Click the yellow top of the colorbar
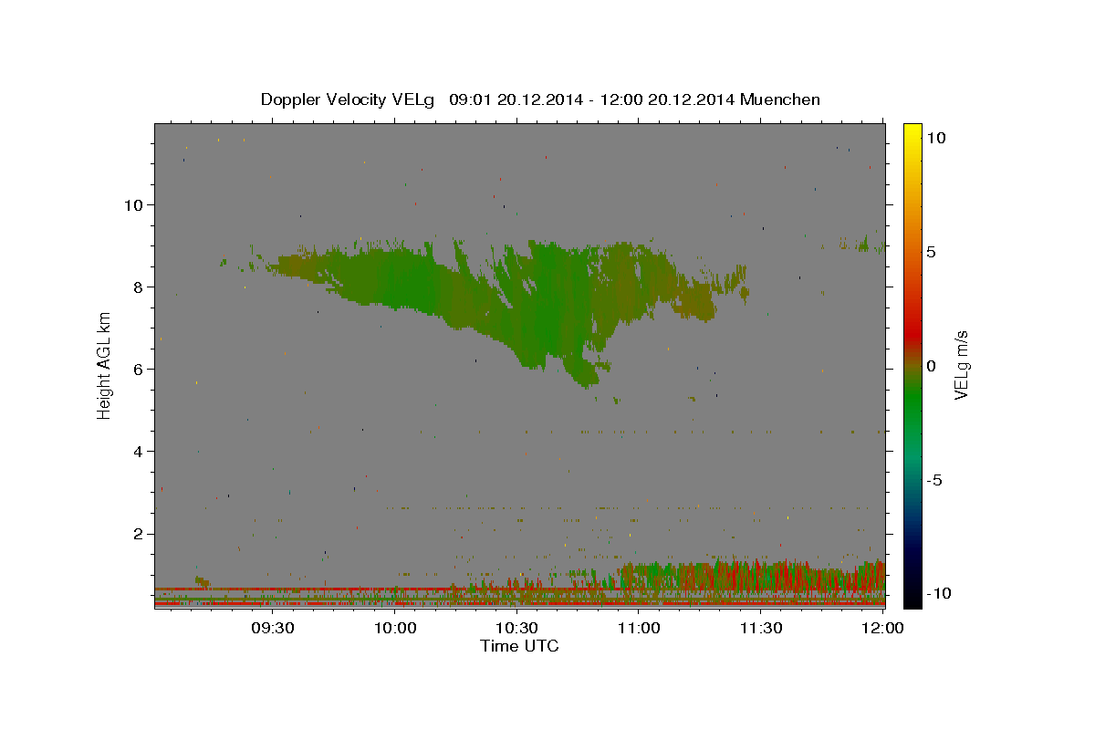1095x730 pixels. 912,132
